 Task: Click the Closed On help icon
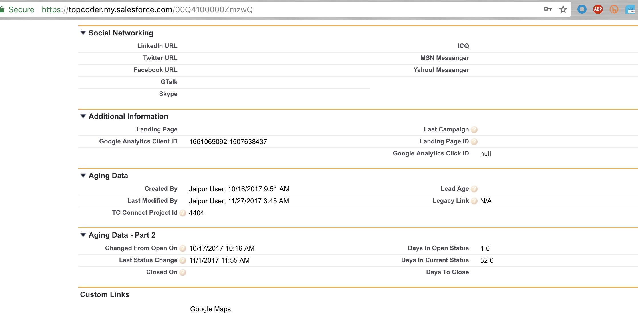(183, 272)
